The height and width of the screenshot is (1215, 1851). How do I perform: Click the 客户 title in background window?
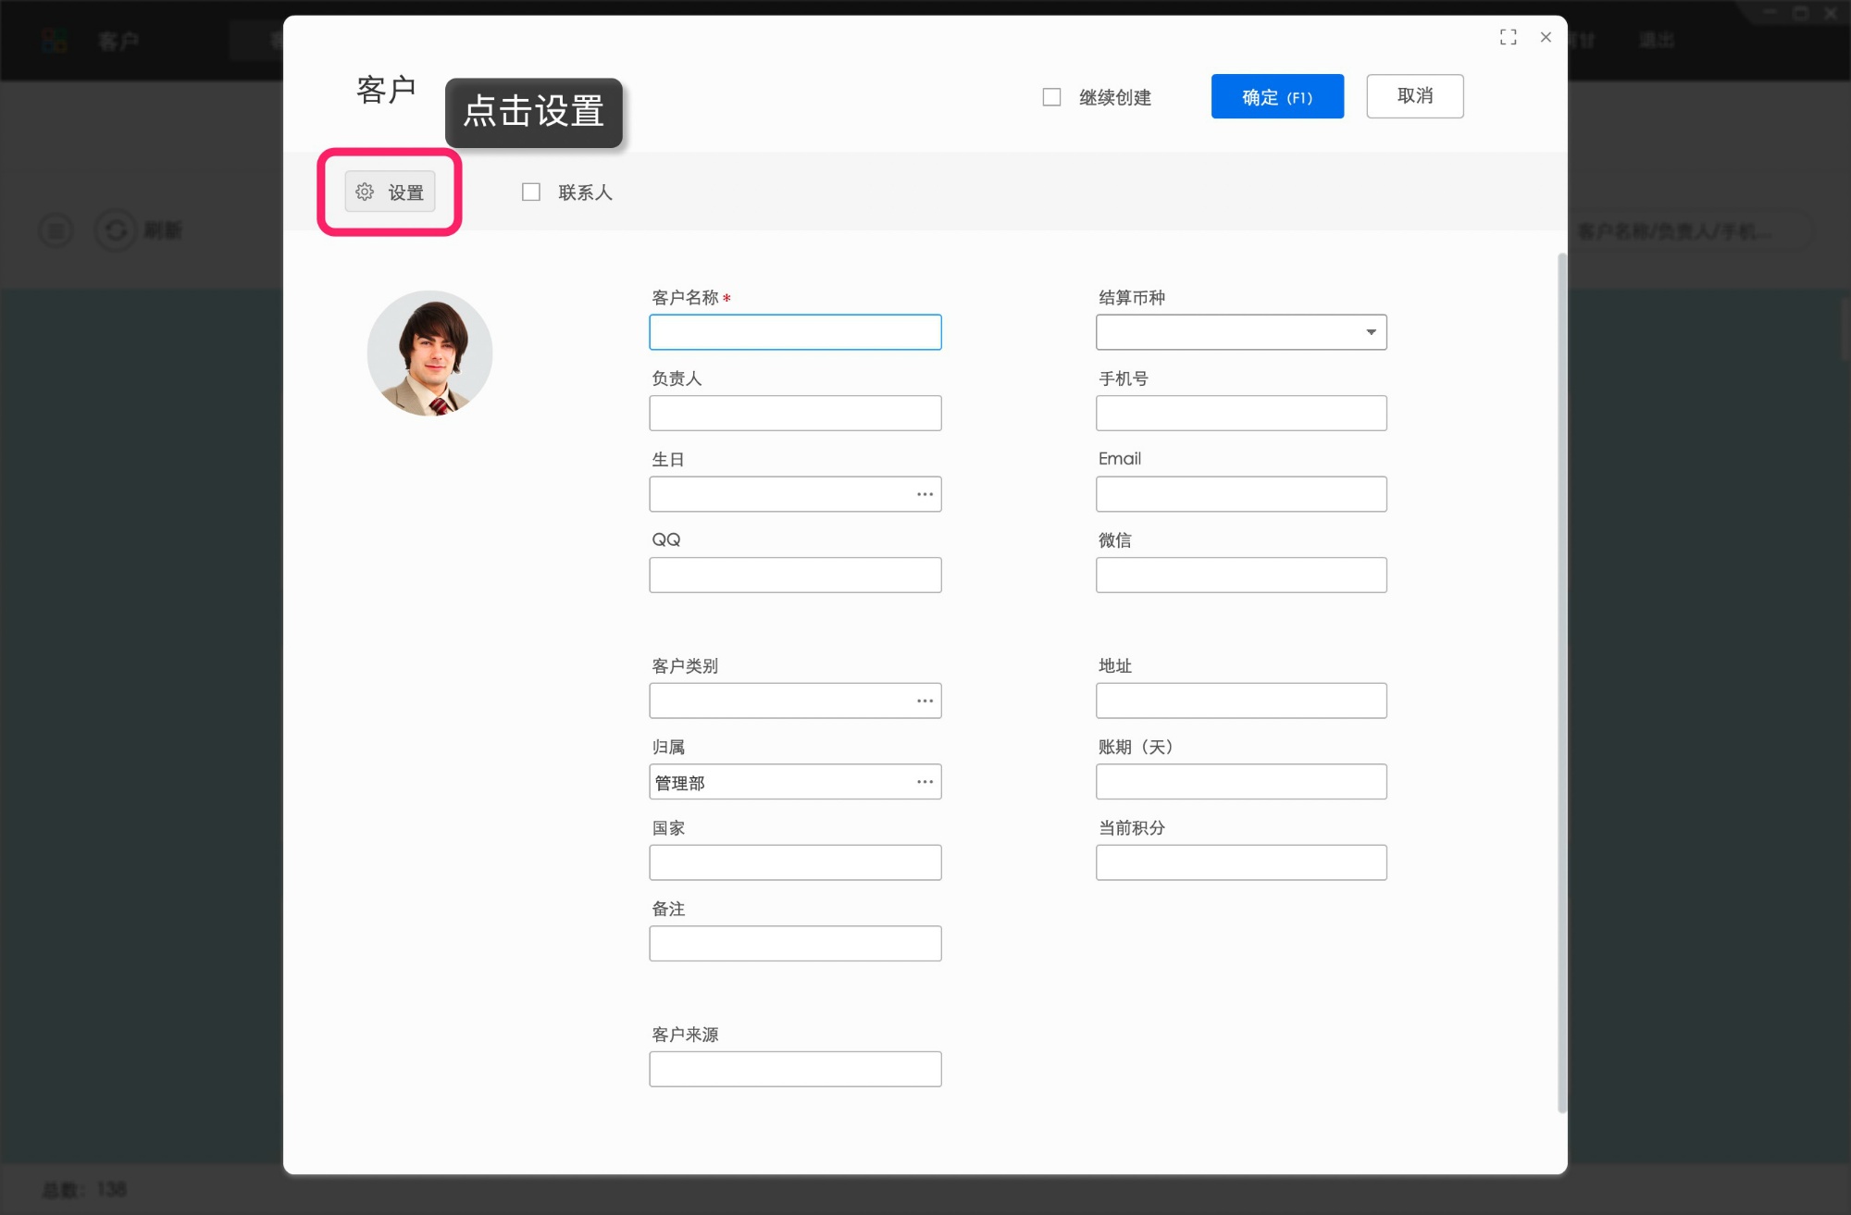[x=118, y=41]
